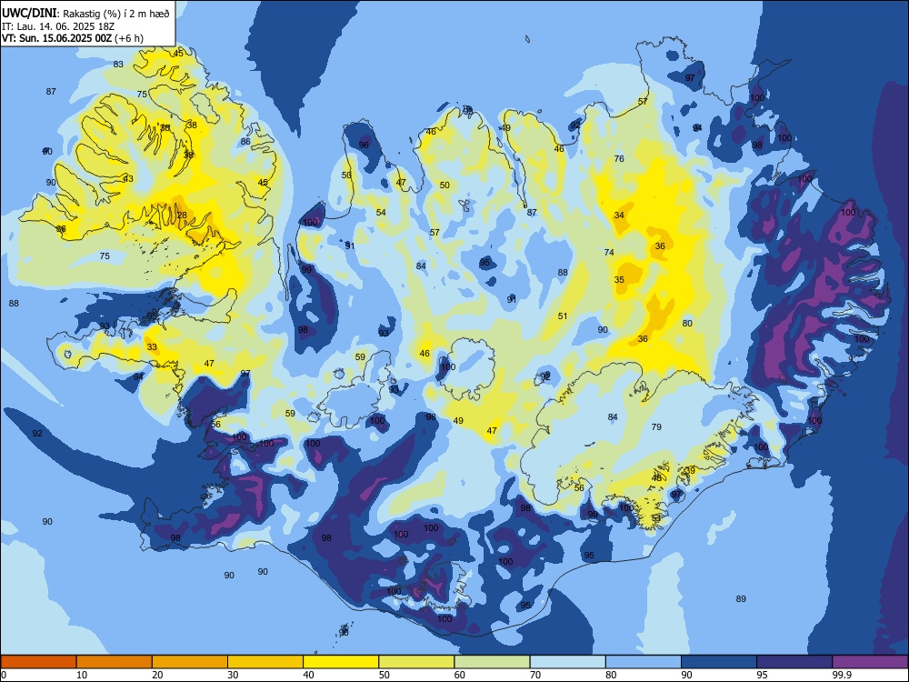Click the map humidity value 34

pyautogui.click(x=619, y=216)
